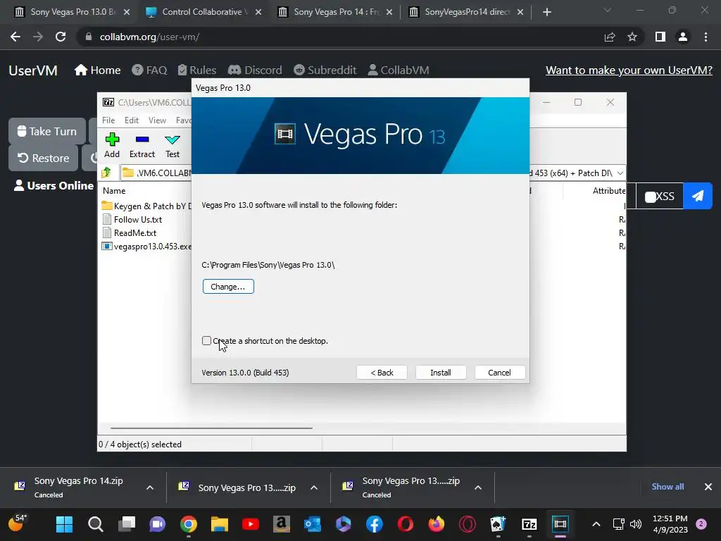Click the Extract icon in 7-Zip
Screen dimensions: 721x541
[142, 145]
